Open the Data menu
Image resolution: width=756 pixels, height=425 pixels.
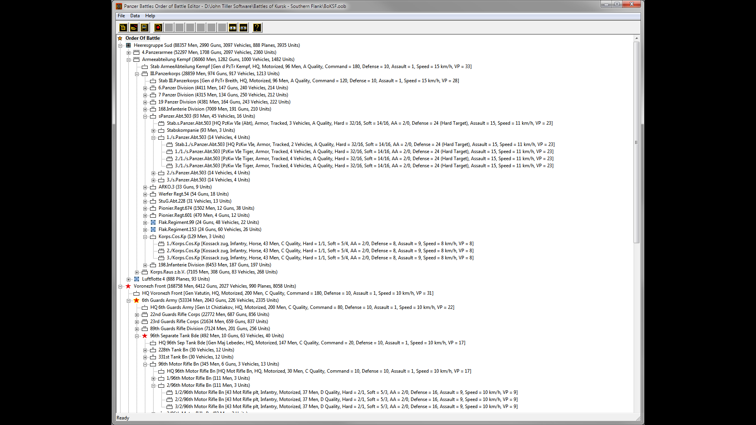click(x=135, y=16)
